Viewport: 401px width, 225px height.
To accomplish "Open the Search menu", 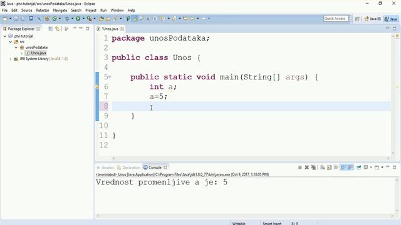I will (76, 10).
